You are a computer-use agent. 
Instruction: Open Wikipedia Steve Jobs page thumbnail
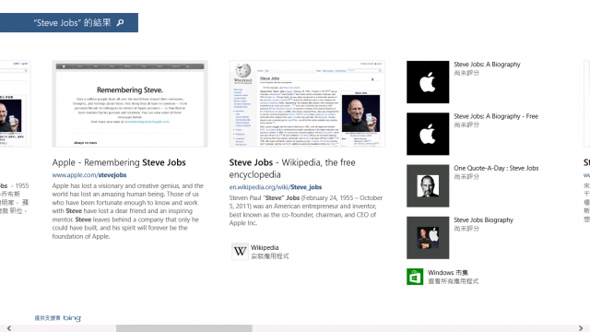(307, 103)
